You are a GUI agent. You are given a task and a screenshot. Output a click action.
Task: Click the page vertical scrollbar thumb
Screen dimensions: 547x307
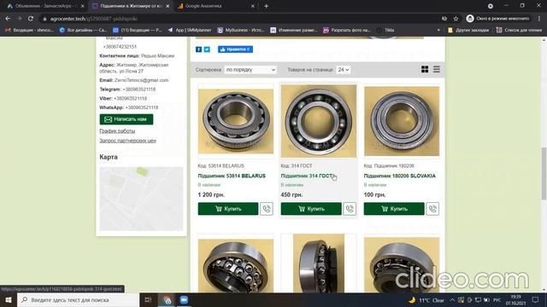point(544,173)
